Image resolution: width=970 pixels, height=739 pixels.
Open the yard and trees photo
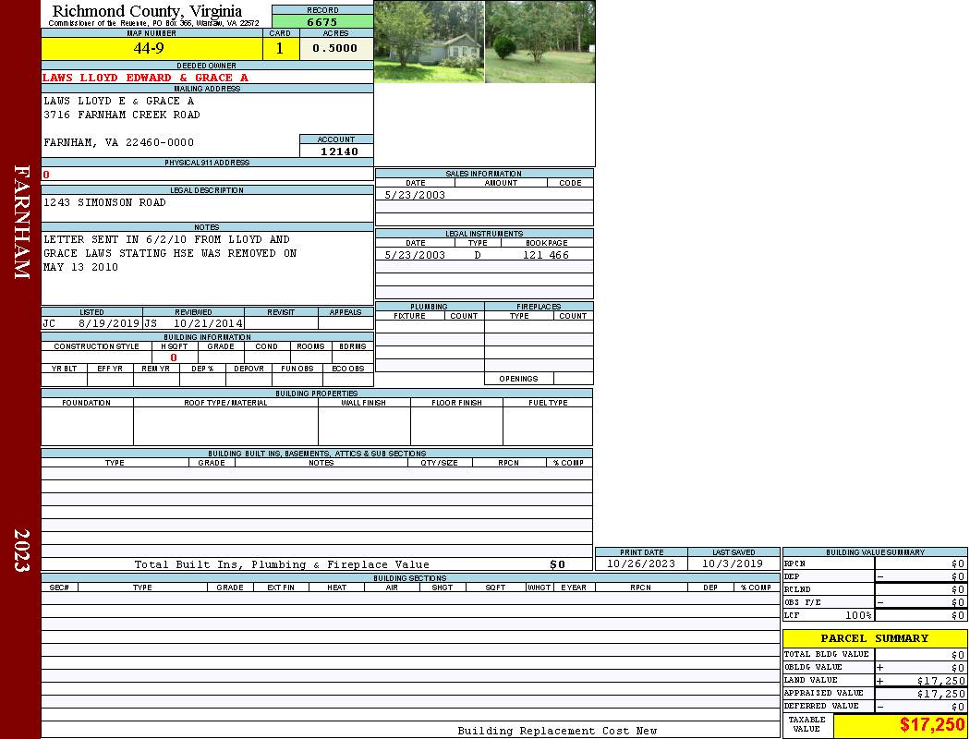click(540, 42)
